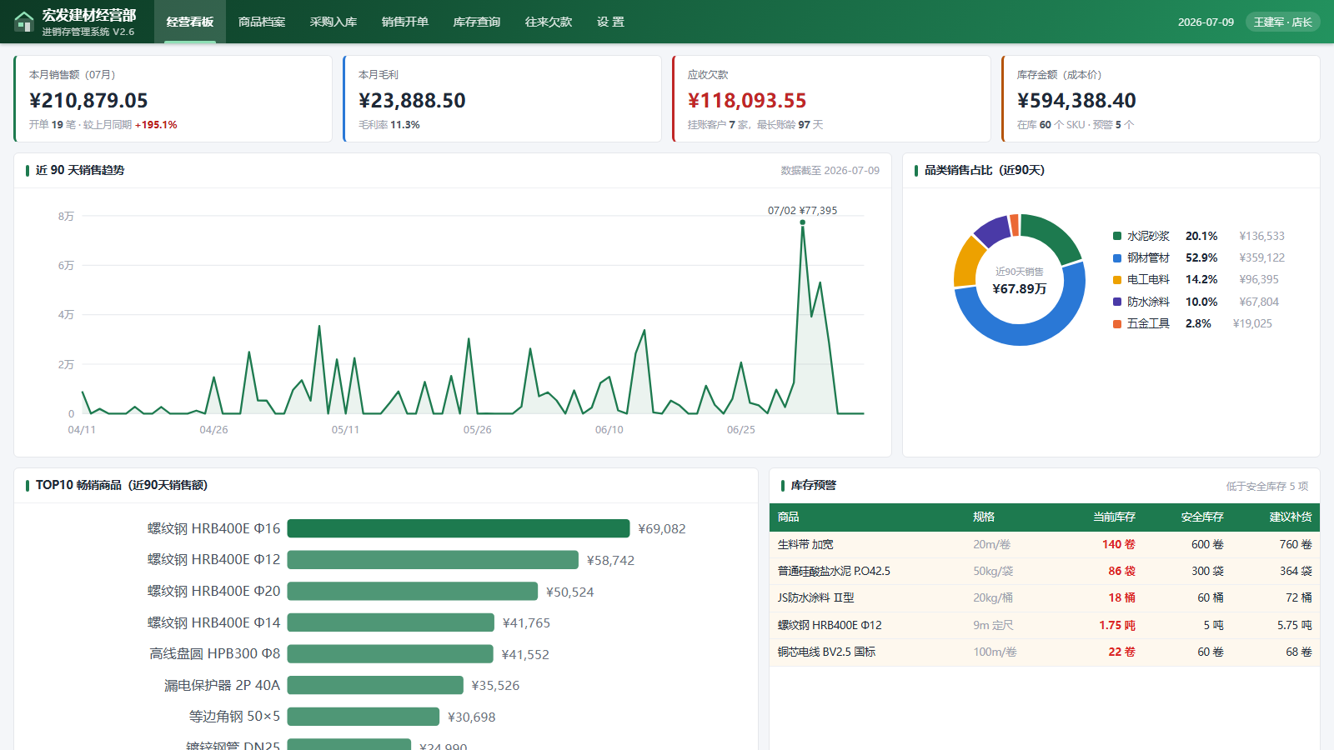Click the 建议补货 column header

click(x=1291, y=517)
